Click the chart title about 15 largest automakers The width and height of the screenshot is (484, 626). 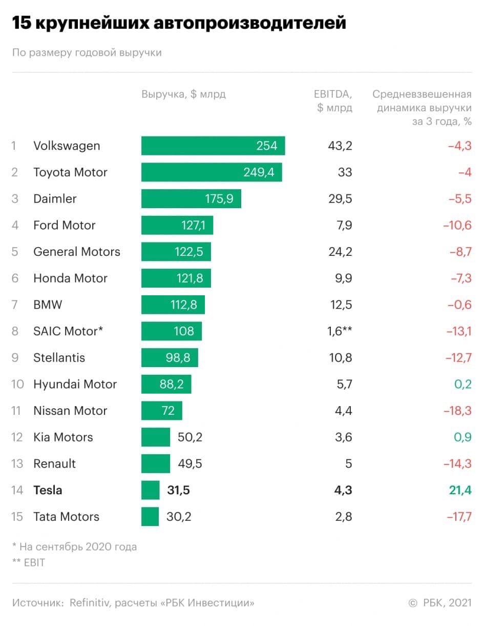click(x=179, y=23)
